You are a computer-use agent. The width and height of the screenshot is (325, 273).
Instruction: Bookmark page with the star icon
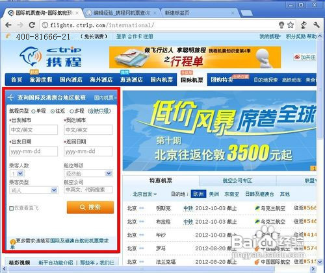pos(291,25)
